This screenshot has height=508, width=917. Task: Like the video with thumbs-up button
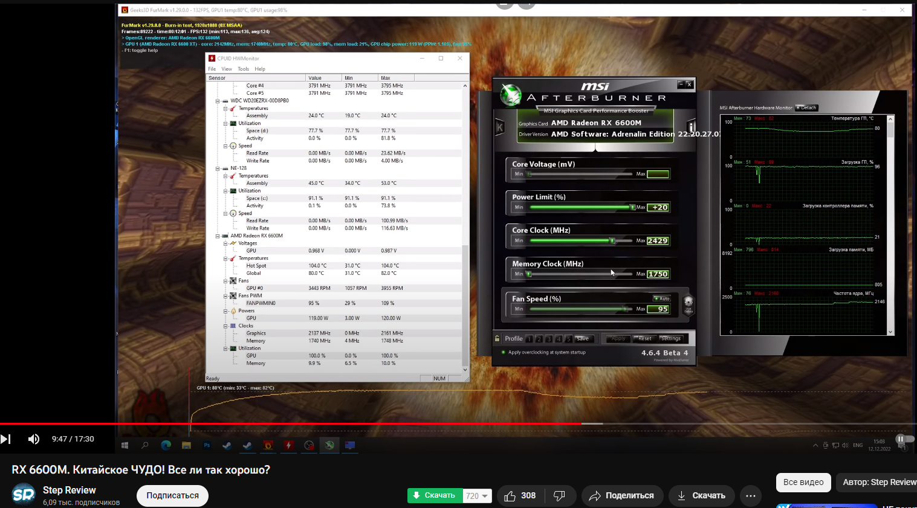520,496
